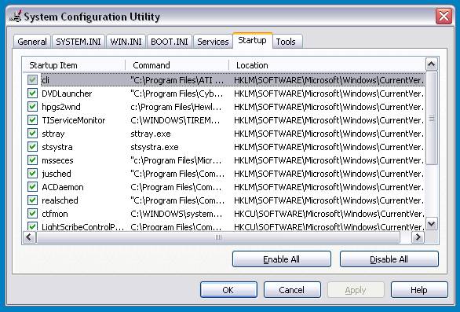Select the DVDLauncher row name
The height and width of the screenshot is (312, 460).
[67, 94]
